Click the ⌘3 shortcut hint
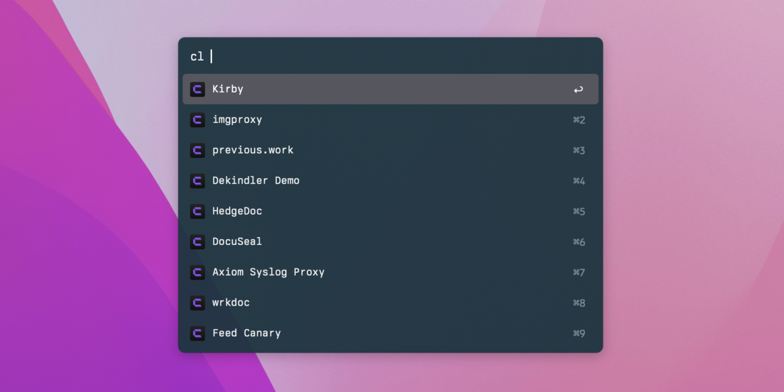784x392 pixels. coord(579,151)
